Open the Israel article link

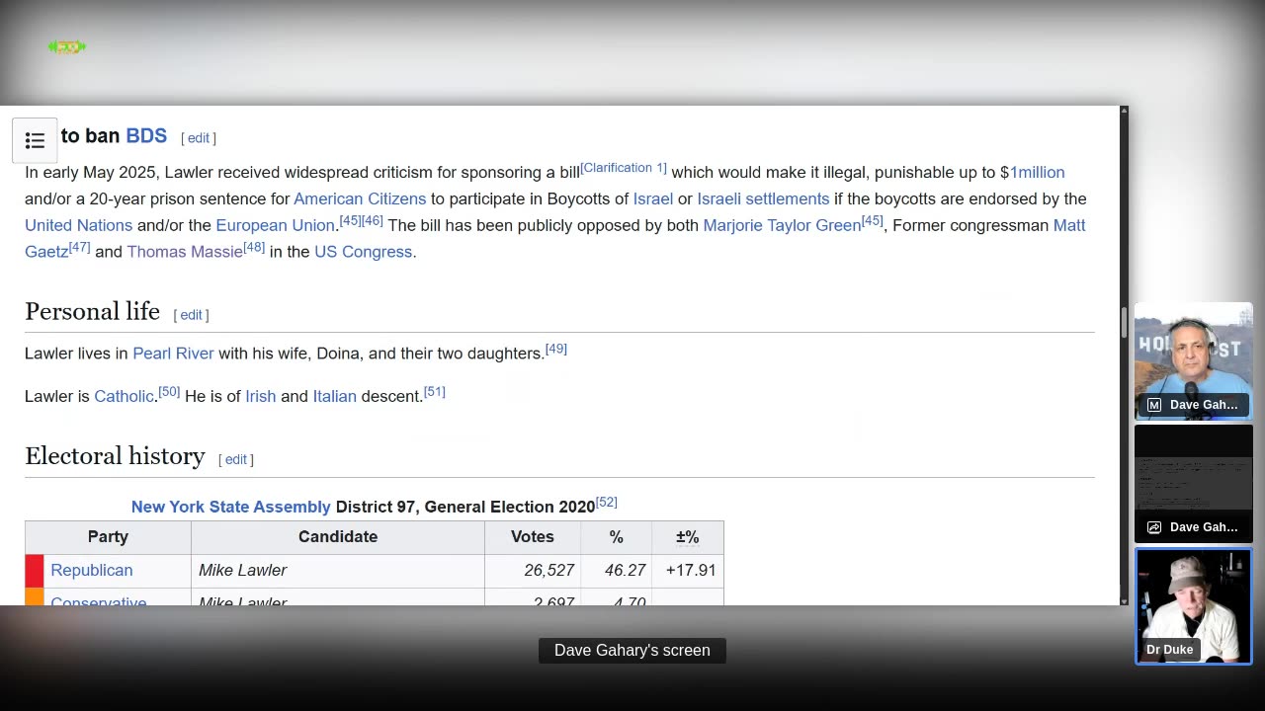click(x=653, y=198)
